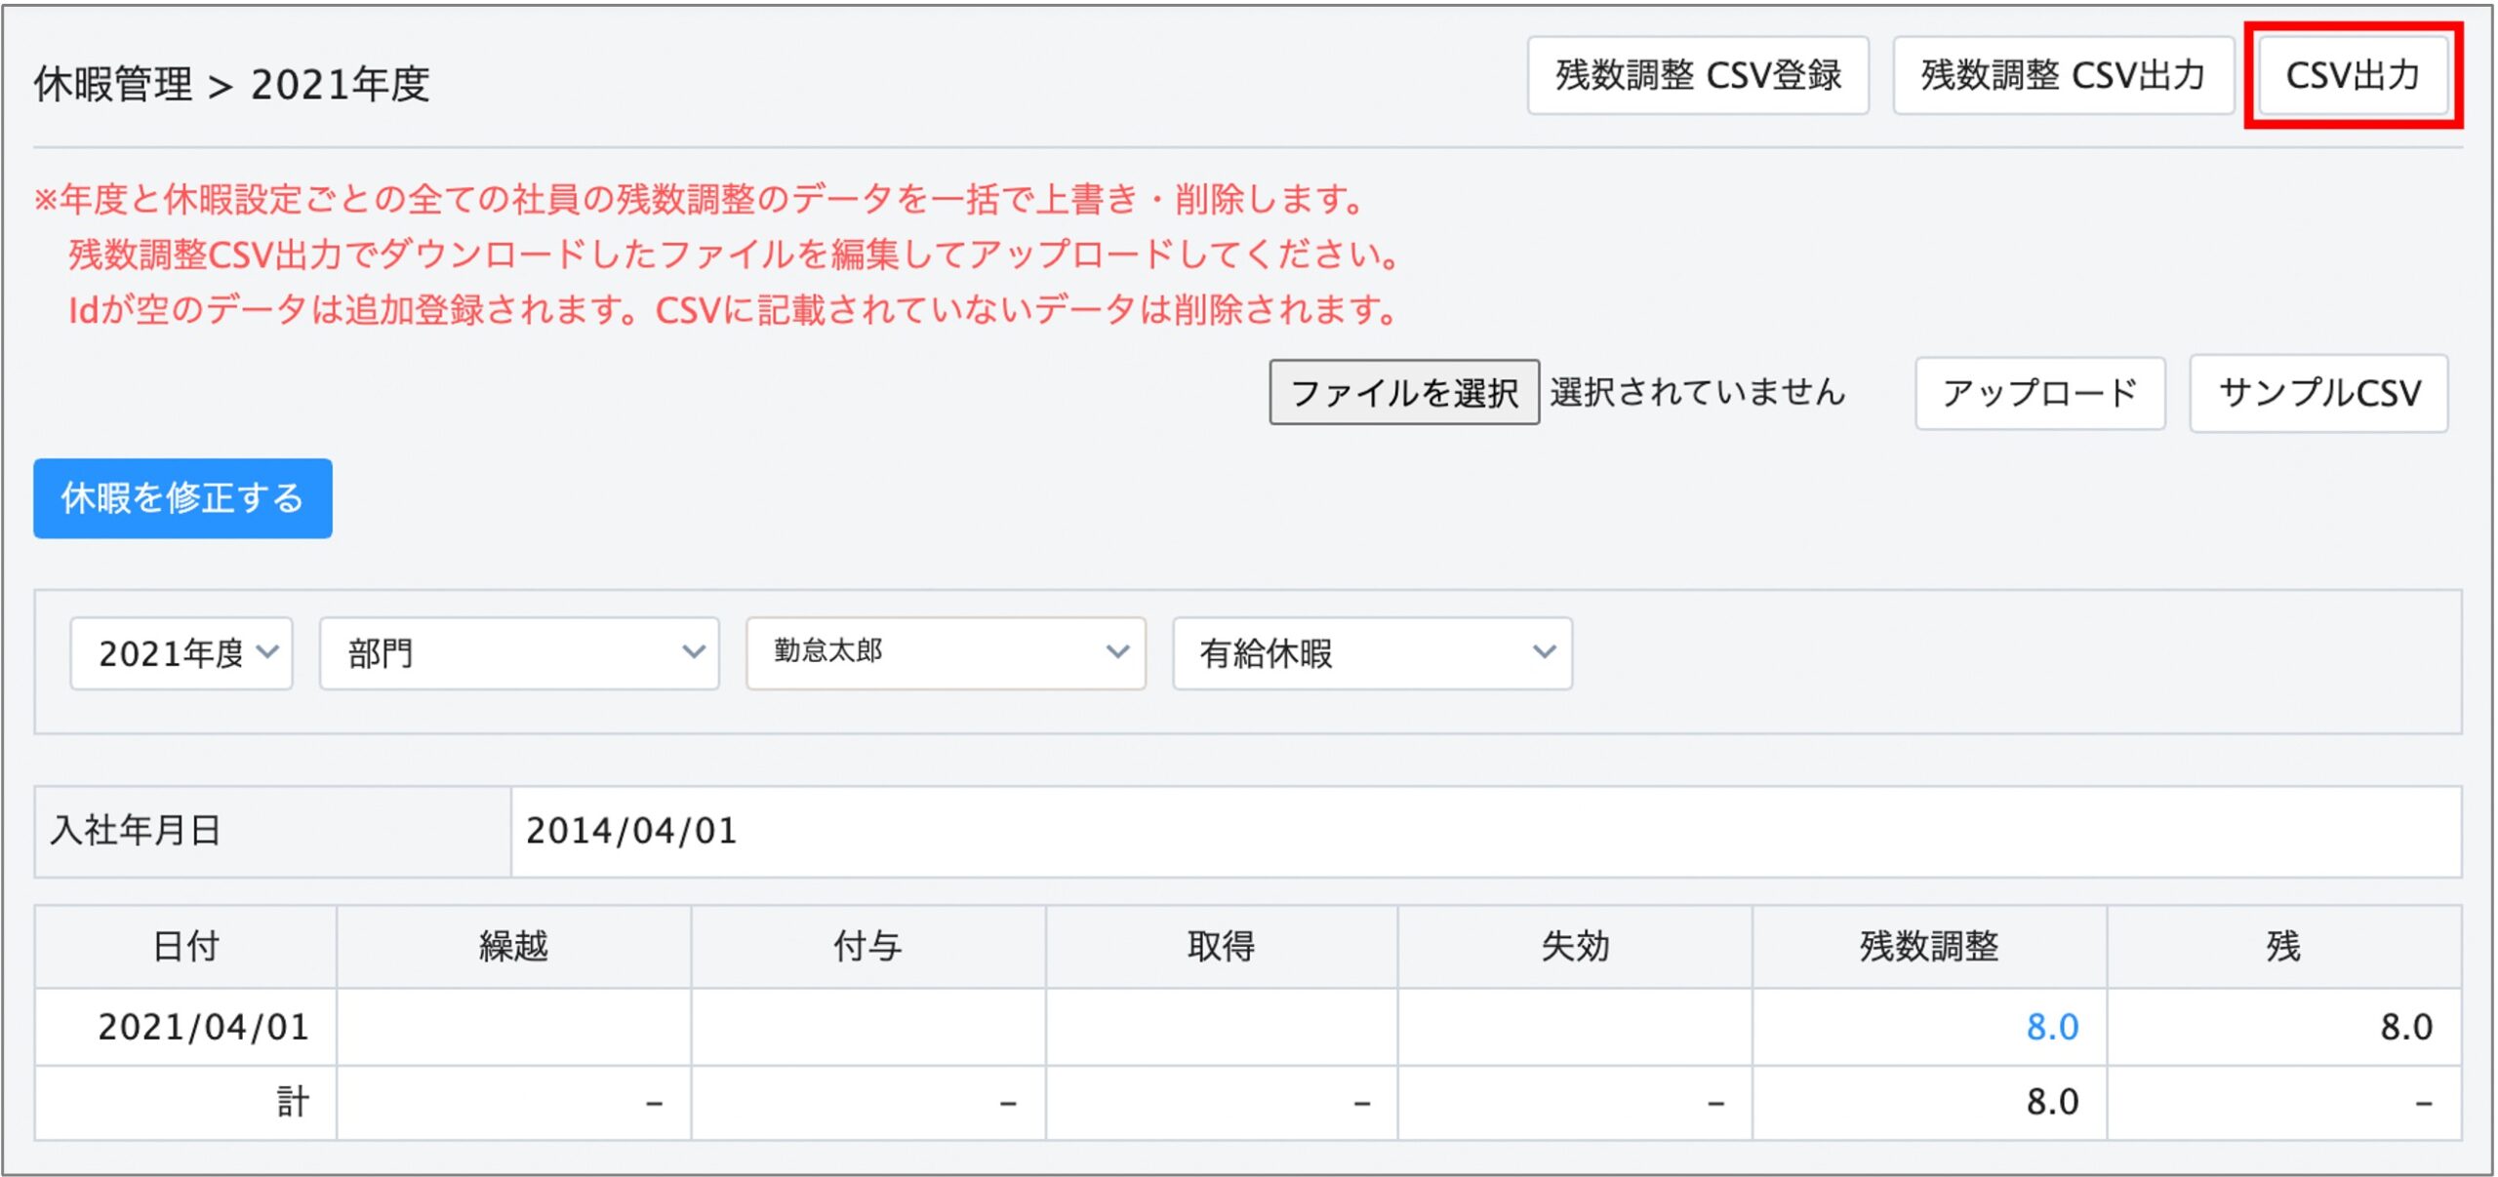Click the 選択されていません file status text
2498x1177 pixels.
point(1700,393)
